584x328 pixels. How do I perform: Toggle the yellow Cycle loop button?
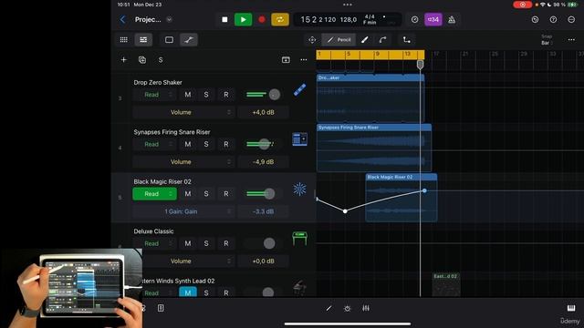coord(280,19)
